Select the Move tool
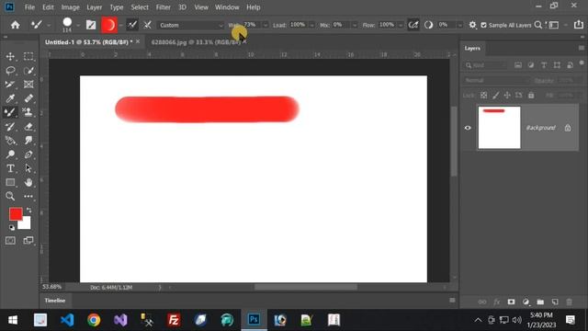588x331 pixels. (x=10, y=56)
